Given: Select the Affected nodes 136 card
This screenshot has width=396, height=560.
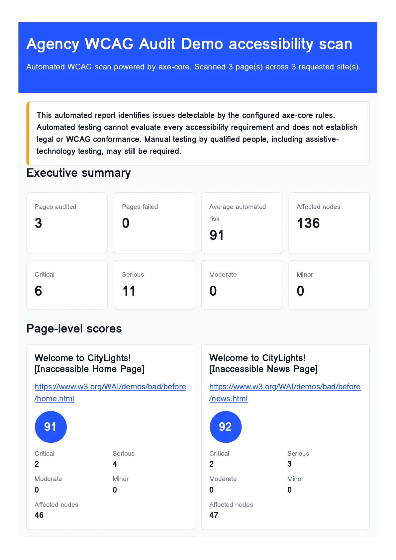Looking at the screenshot, I should (329, 223).
